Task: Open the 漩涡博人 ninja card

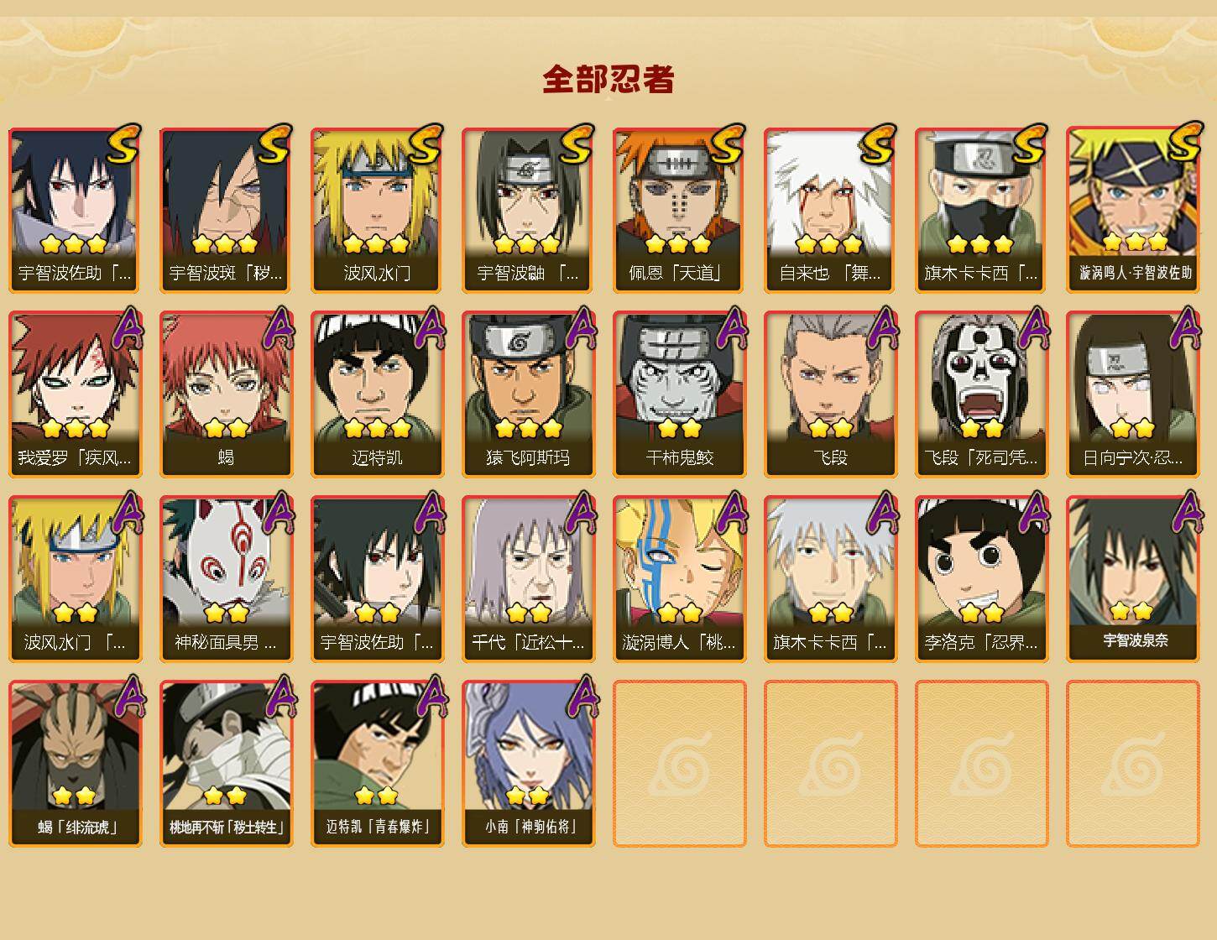Action: 679,579
